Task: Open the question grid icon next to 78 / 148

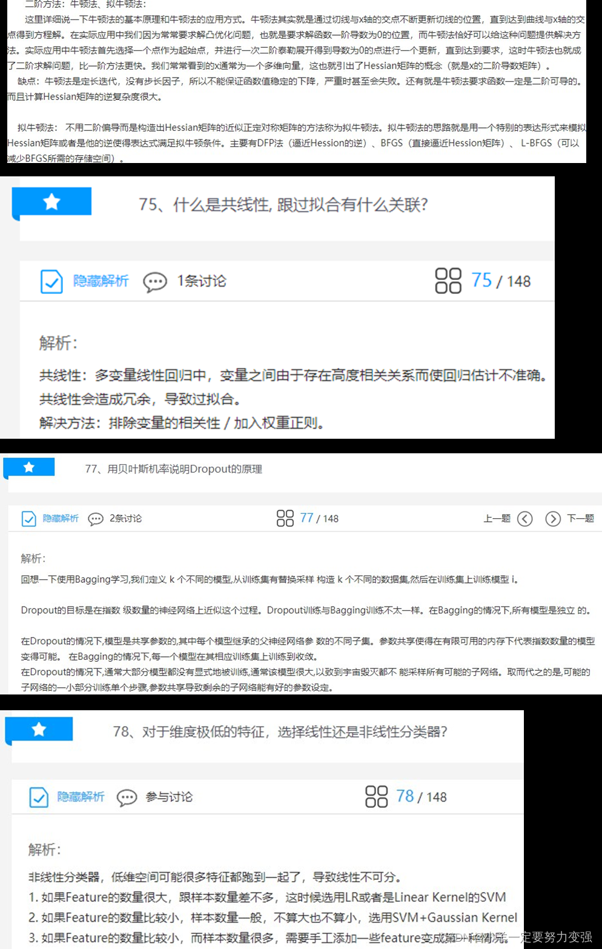Action: (x=377, y=796)
